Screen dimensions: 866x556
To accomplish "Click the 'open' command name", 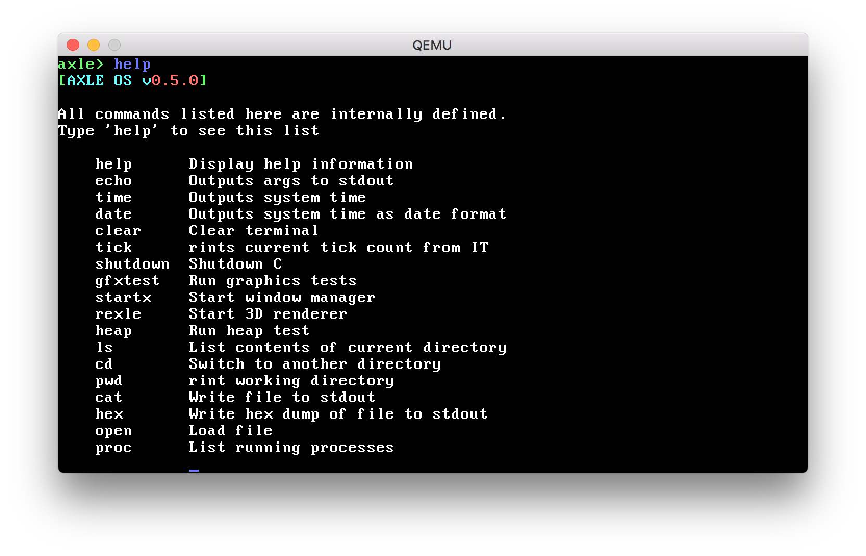I will 113,431.
